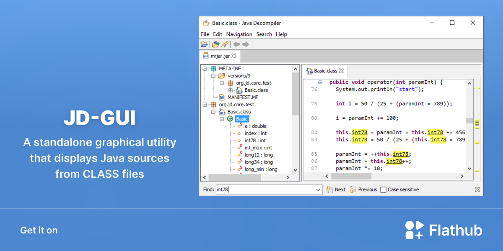
Task: Expand Basic.class node under versions/9
Action: 231,90
